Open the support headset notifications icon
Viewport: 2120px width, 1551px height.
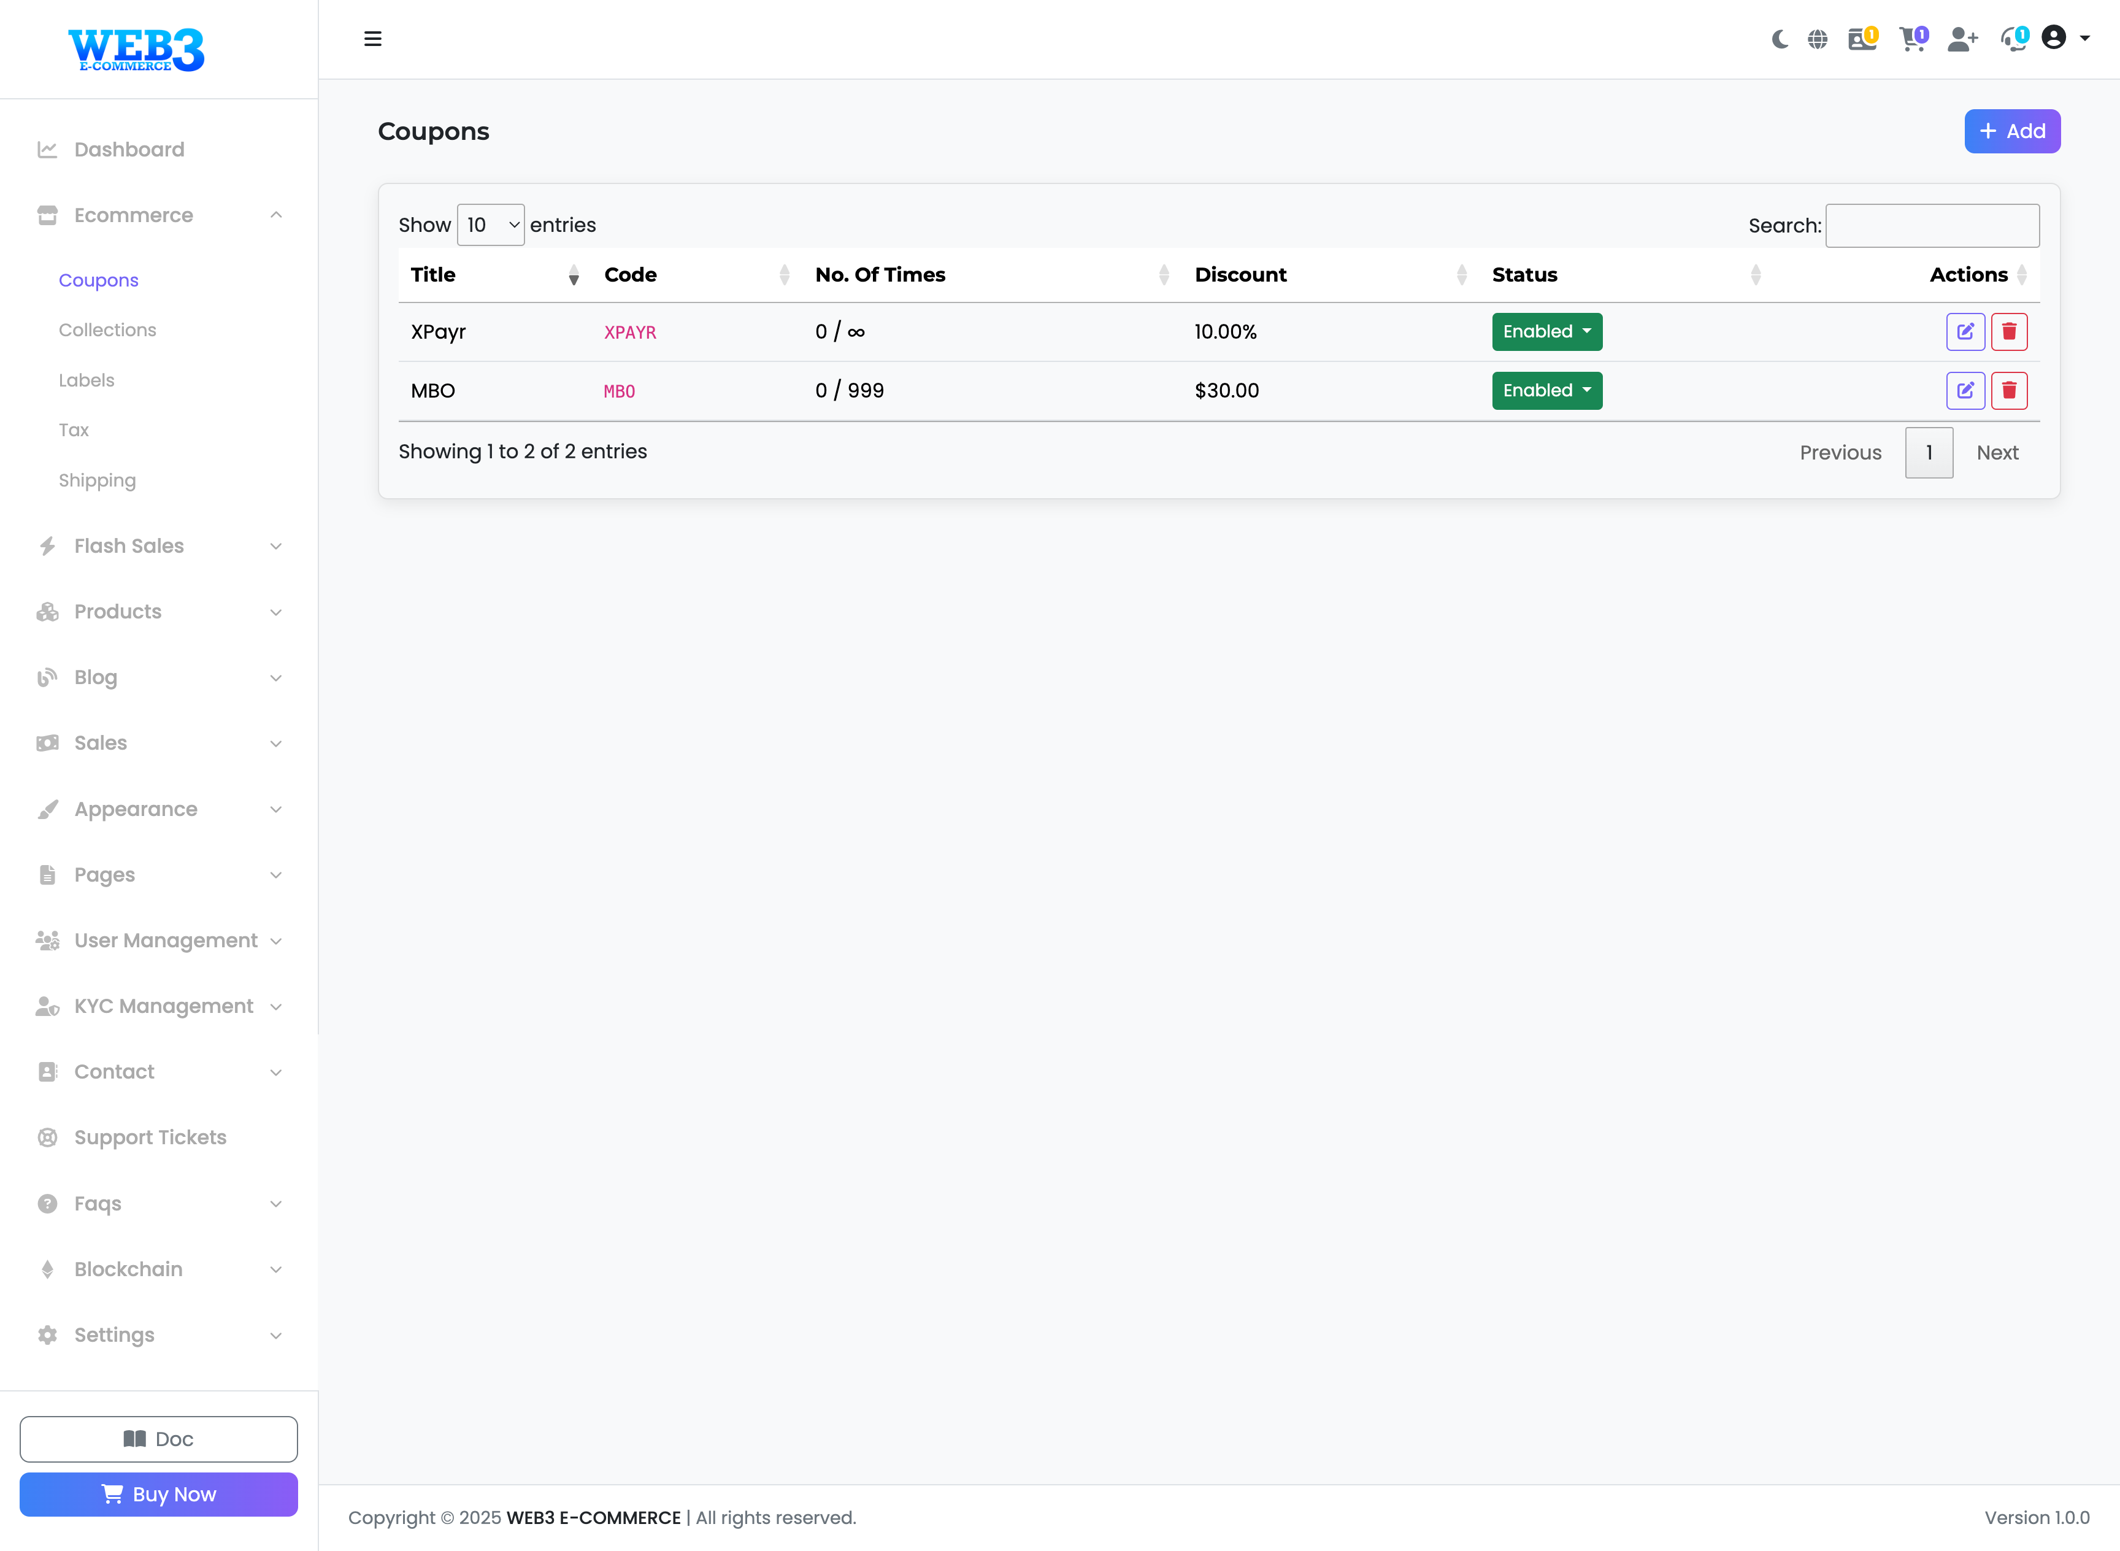coord(2012,39)
